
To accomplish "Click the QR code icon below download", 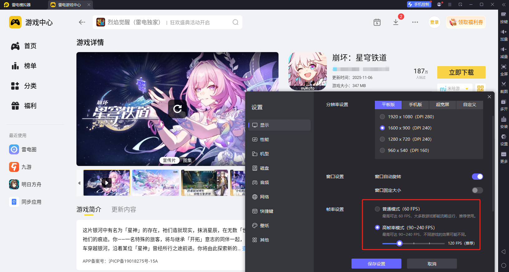I will click(480, 89).
